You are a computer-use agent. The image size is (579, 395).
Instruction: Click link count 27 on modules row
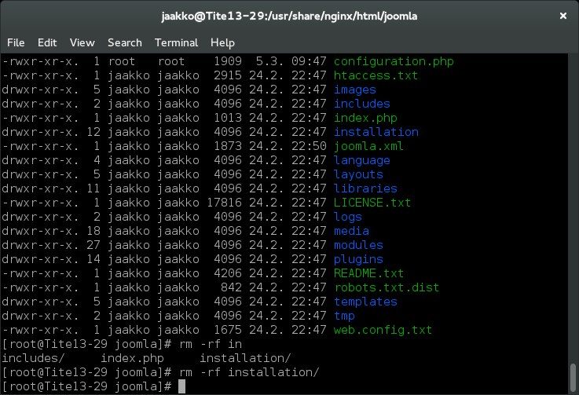pos(93,245)
